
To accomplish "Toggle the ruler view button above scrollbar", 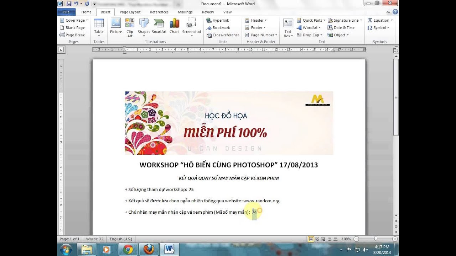I will (x=396, y=50).
